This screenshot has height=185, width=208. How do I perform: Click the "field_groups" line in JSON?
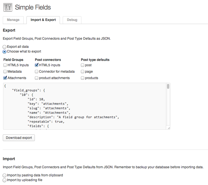(x=28, y=90)
